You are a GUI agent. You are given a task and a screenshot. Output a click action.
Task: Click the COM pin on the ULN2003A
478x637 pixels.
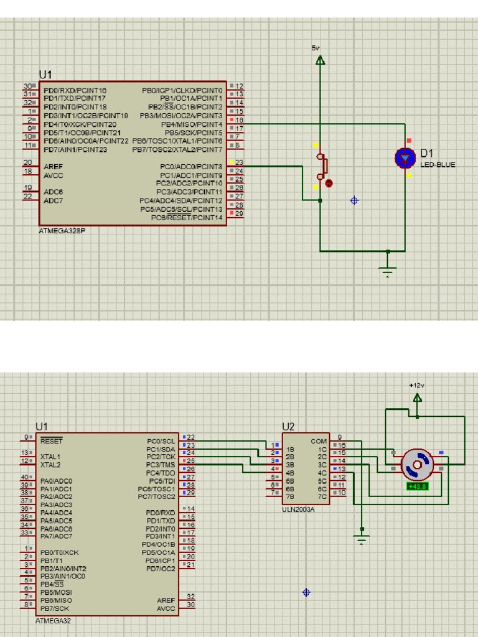[x=319, y=441]
